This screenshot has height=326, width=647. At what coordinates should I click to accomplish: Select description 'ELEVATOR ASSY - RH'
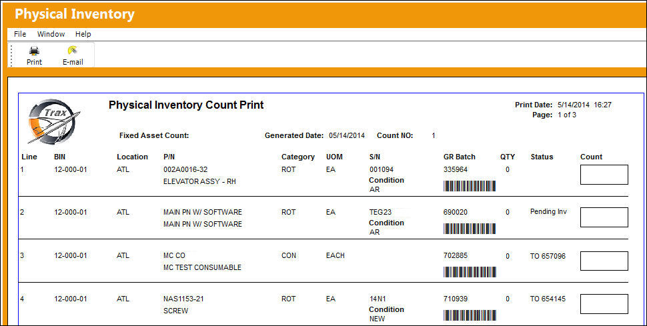(x=199, y=181)
